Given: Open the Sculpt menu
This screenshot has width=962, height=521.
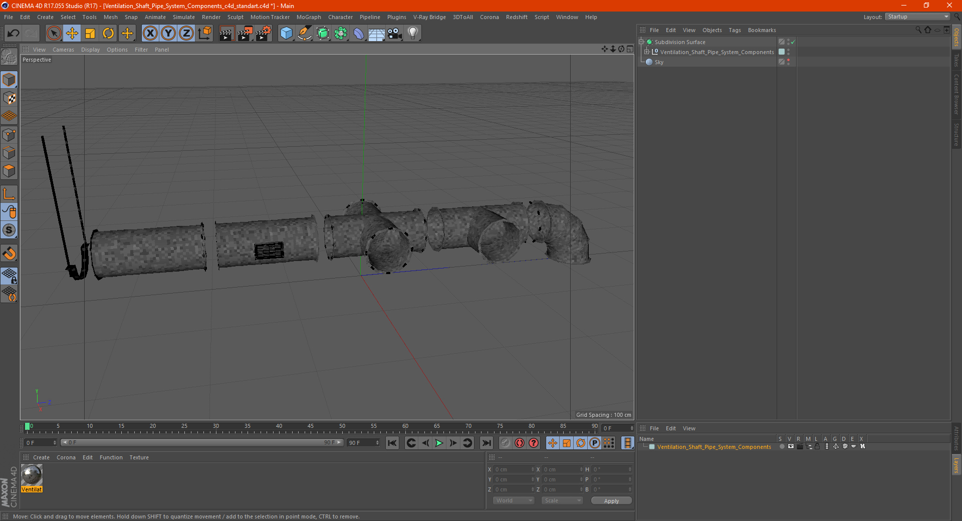Looking at the screenshot, I should pyautogui.click(x=235, y=17).
